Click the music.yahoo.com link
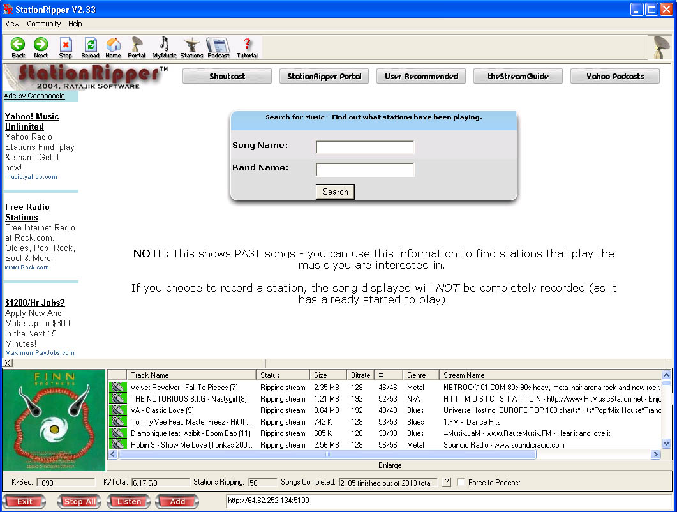677x512 pixels. click(31, 177)
